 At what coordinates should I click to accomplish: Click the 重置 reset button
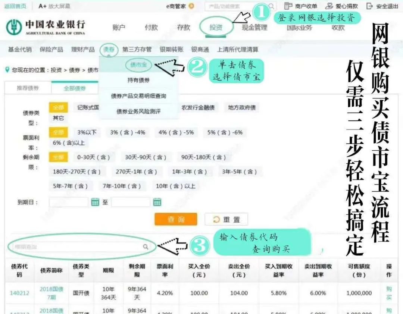click(226, 219)
